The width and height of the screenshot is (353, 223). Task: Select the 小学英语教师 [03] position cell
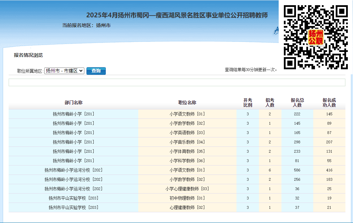[x=187, y=133]
